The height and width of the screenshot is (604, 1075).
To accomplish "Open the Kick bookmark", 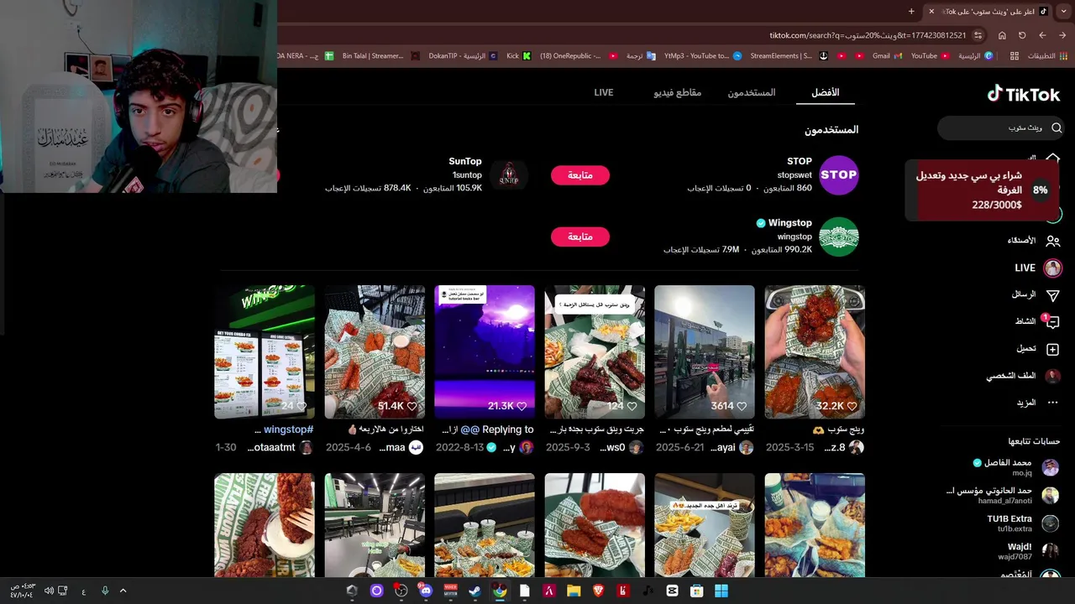I will [517, 56].
